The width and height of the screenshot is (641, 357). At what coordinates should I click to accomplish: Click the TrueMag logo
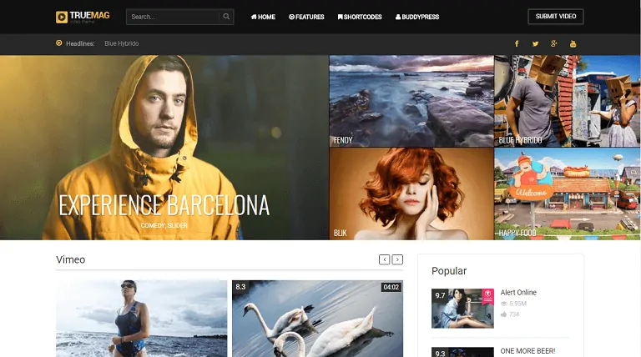83,17
